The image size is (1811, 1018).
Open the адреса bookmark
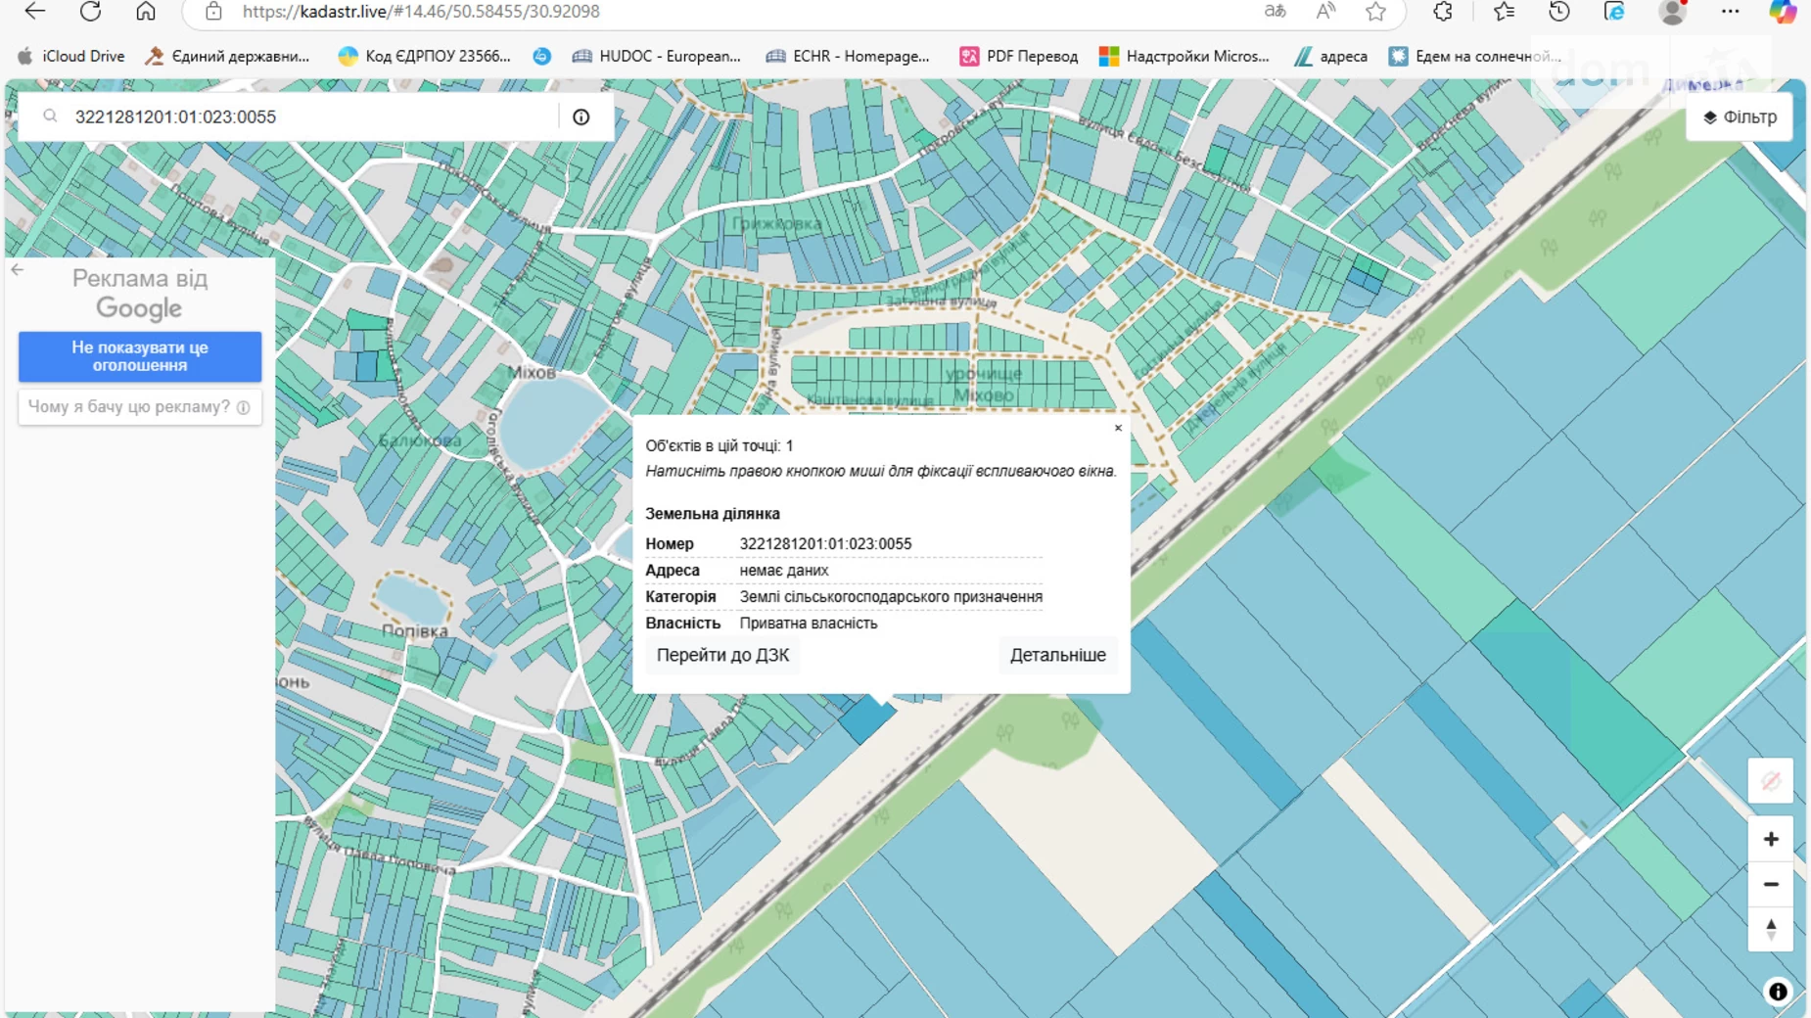(1330, 56)
